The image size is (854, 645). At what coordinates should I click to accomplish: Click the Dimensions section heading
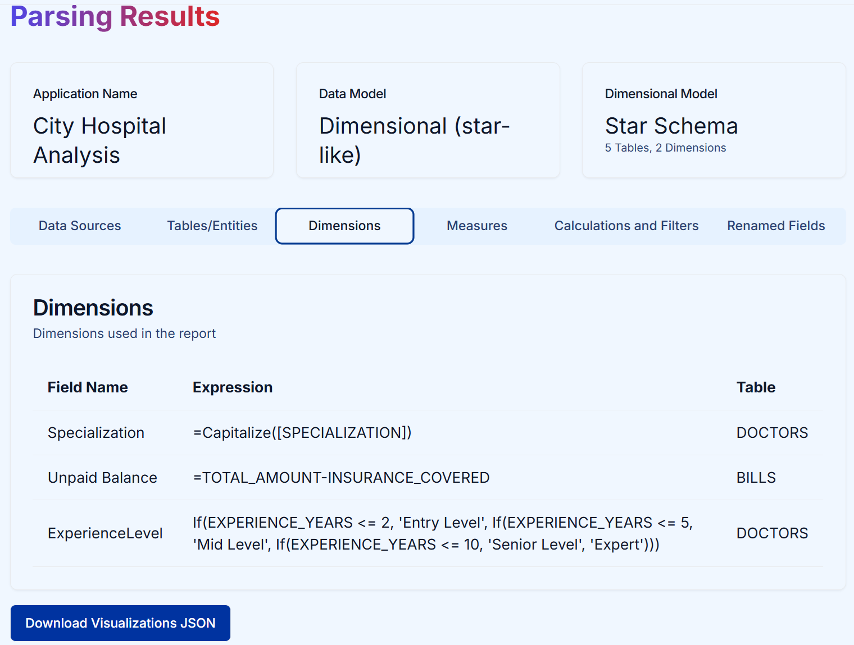(93, 308)
